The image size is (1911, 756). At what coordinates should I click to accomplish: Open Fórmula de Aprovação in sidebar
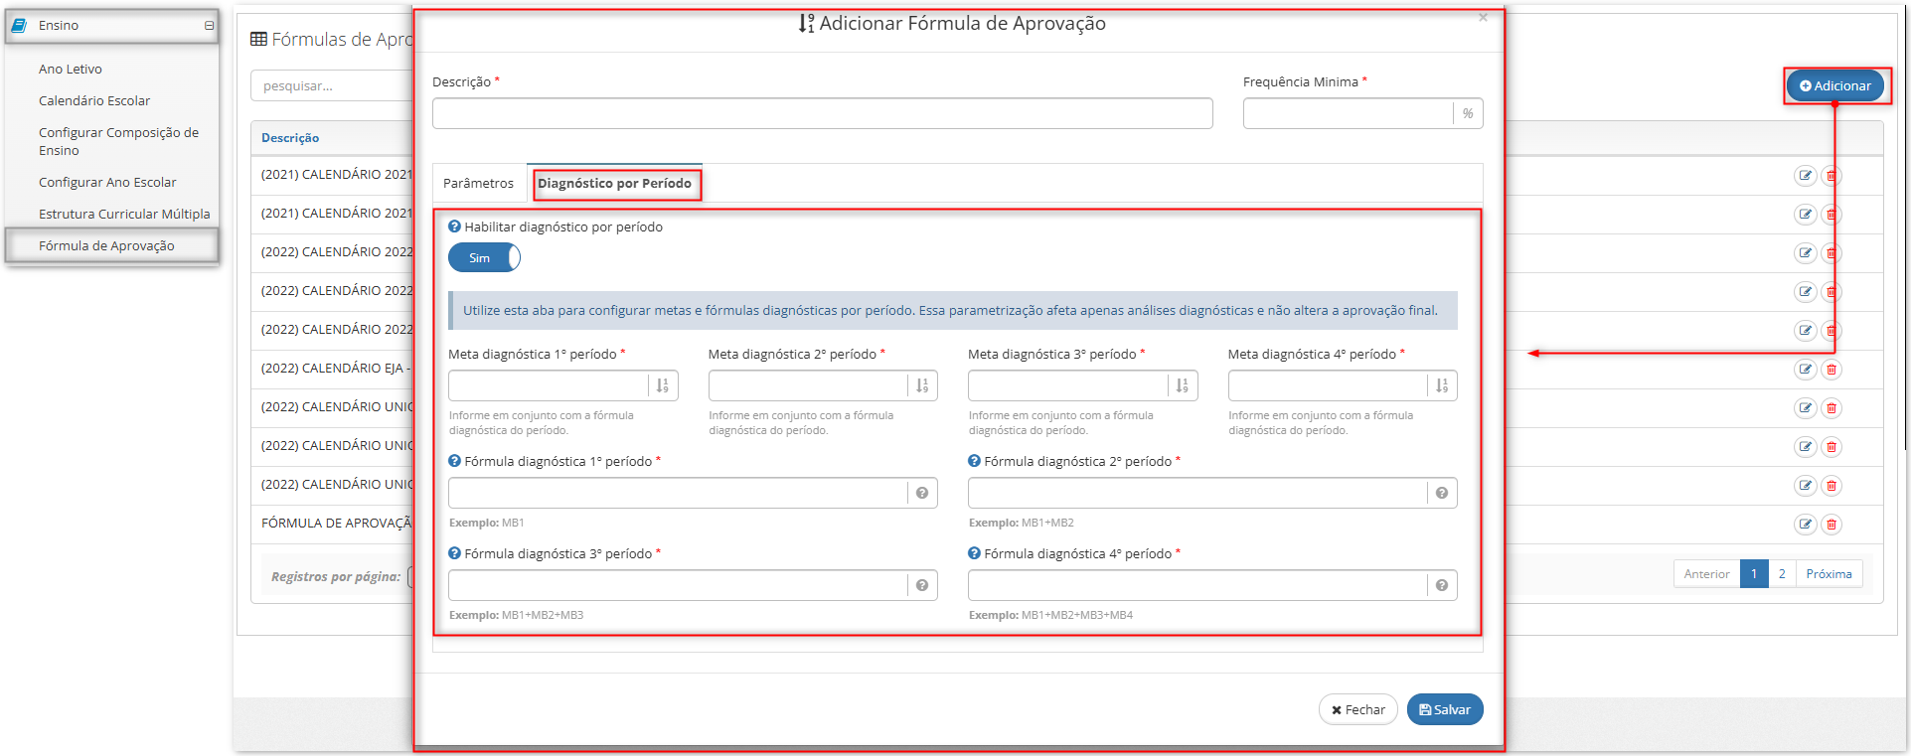click(x=107, y=245)
